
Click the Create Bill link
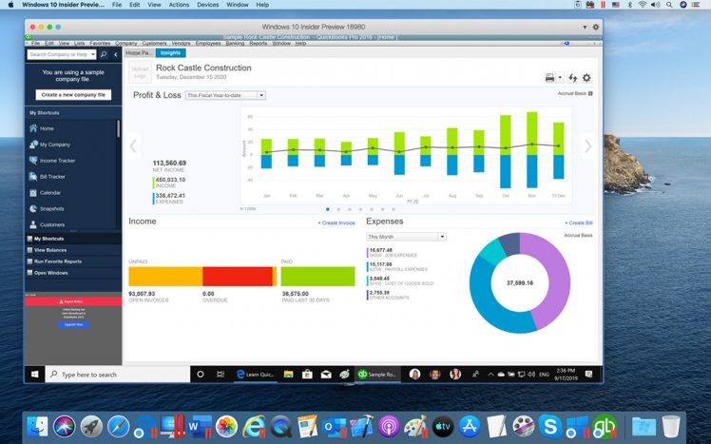(580, 222)
